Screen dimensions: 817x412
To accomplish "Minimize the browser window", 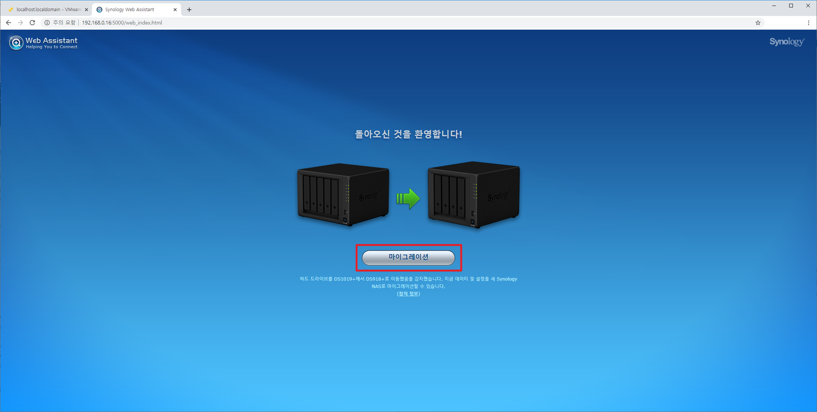I will tap(774, 6).
